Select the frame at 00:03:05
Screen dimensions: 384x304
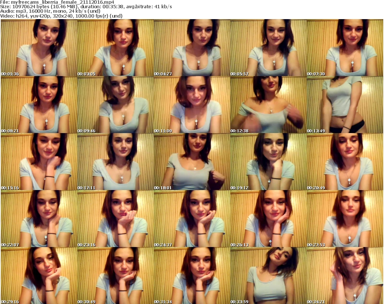115,48
